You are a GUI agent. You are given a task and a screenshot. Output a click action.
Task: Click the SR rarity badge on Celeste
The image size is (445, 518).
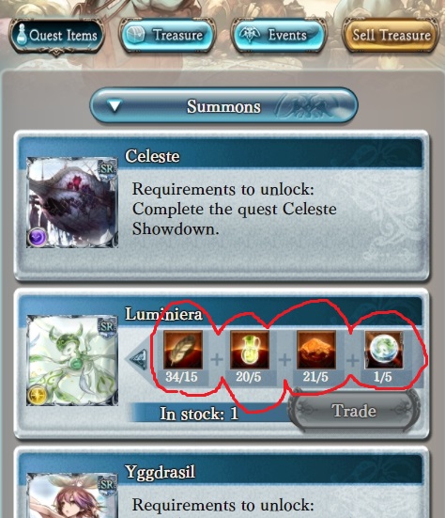pos(108,169)
